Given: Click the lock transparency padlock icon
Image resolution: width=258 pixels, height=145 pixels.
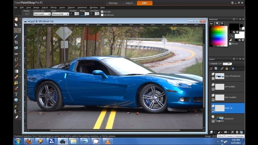Looking at the screenshot, I should [227, 68].
